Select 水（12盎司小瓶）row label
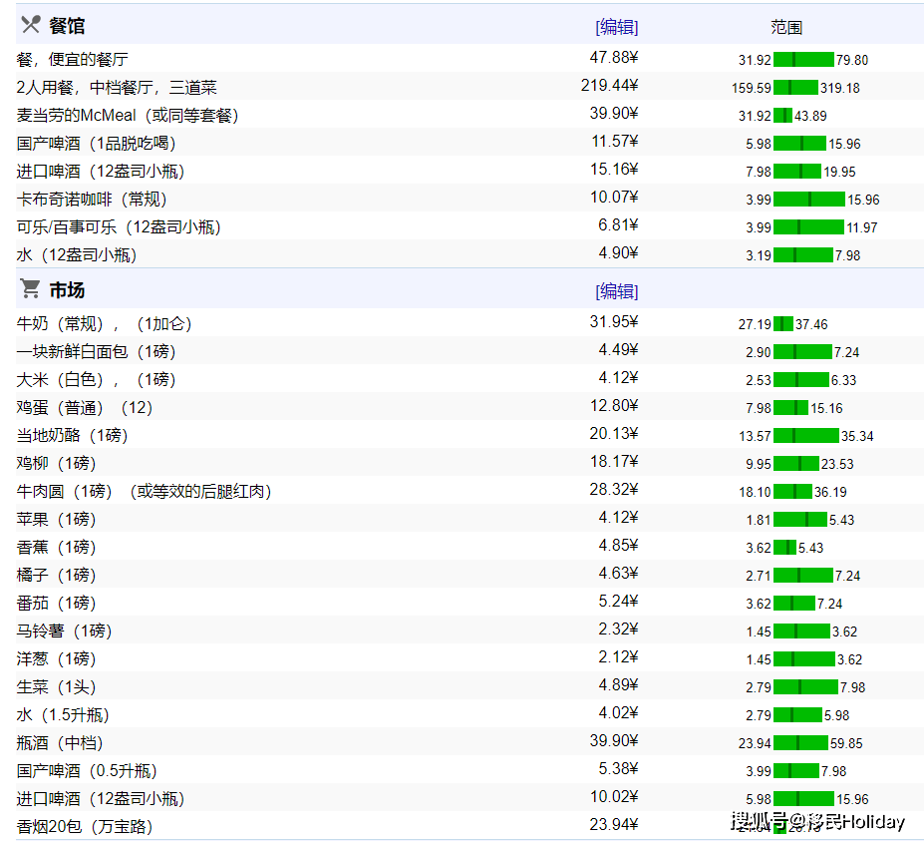The height and width of the screenshot is (841, 924). tap(77, 254)
